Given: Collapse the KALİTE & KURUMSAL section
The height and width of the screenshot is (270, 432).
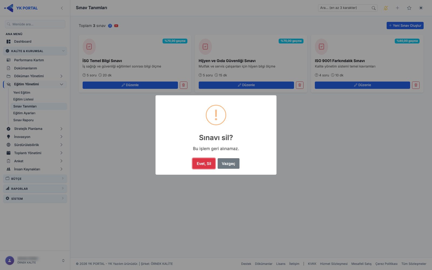Looking at the screenshot, I should (x=35, y=51).
